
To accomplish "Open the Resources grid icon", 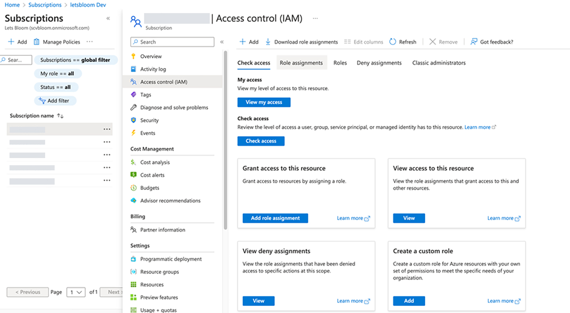I will tap(133, 284).
